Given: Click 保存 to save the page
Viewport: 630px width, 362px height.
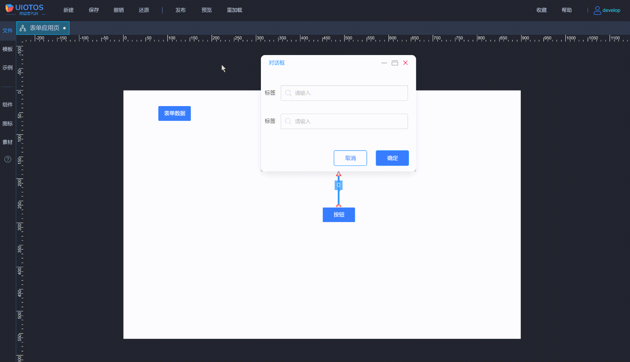Looking at the screenshot, I should point(94,10).
